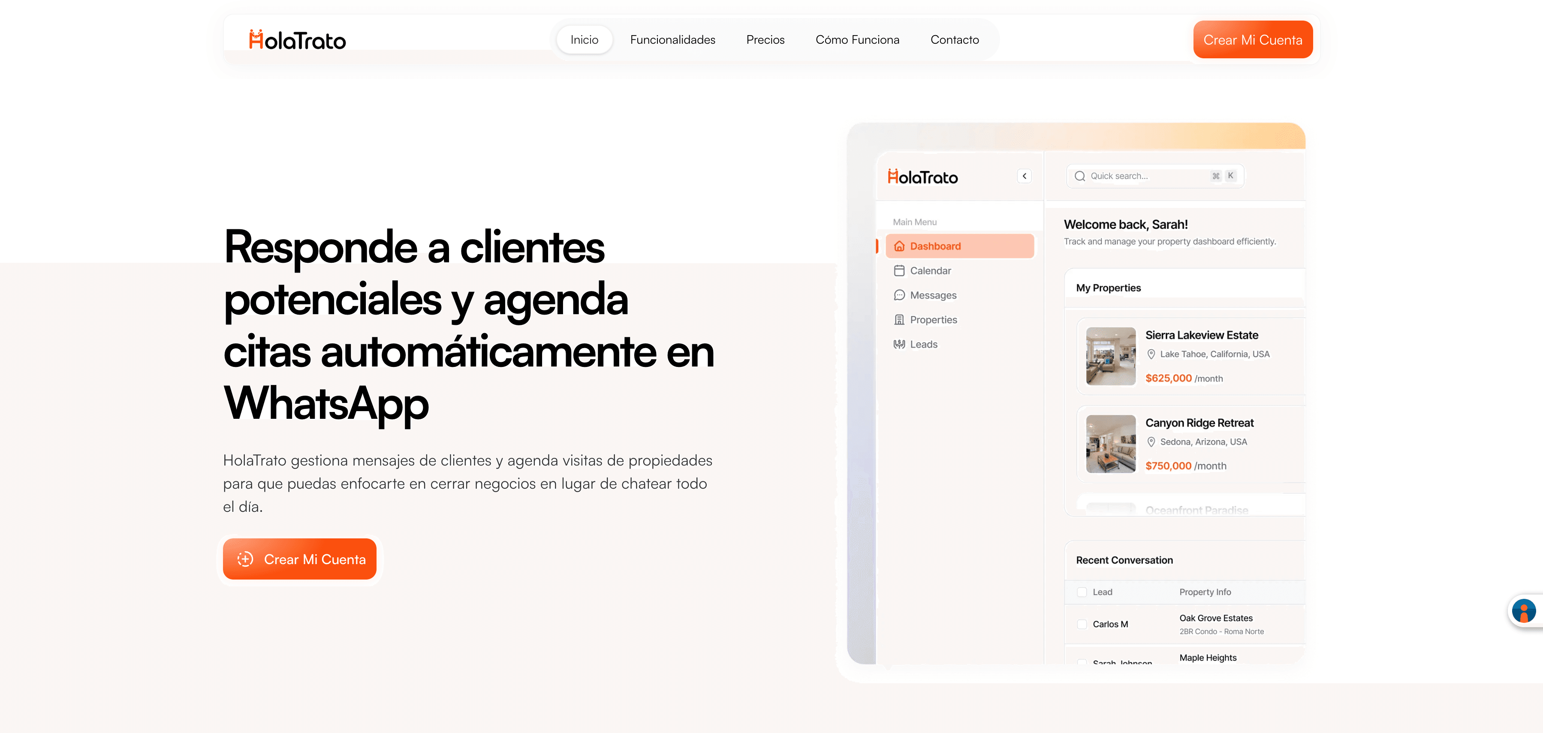The image size is (1543, 733).
Task: Open the Sierra Lakeview Estate thumbnail
Action: point(1111,356)
